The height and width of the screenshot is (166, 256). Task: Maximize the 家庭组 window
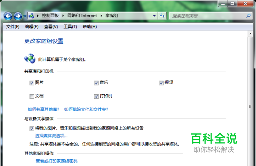pyautogui.click(x=232, y=4)
